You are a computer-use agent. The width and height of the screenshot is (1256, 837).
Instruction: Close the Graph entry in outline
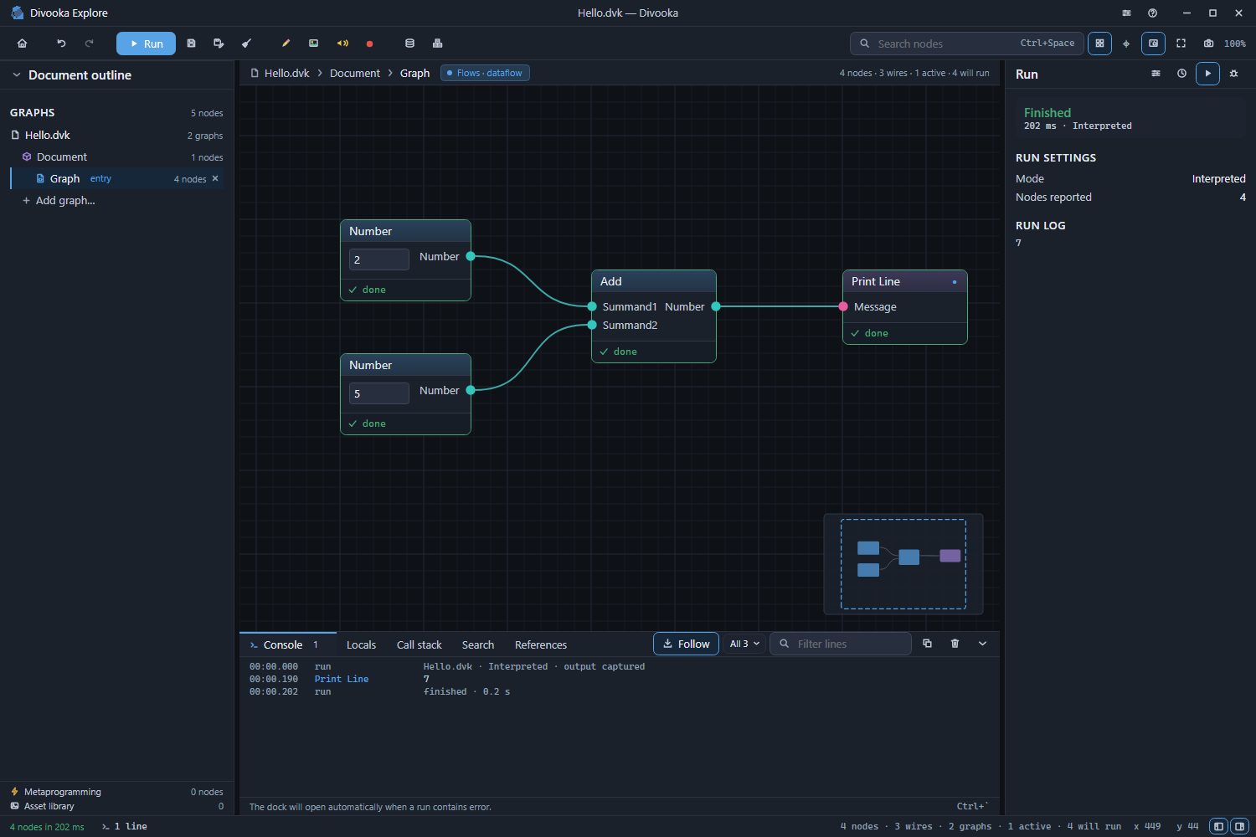pyautogui.click(x=215, y=178)
